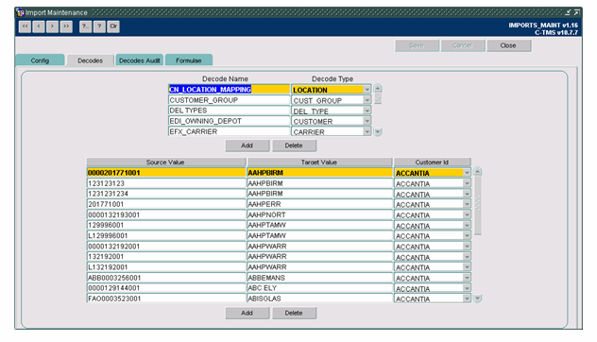Select the CN_LOCATION_MAPPING decode name field
This screenshot has width=597, height=342.
point(229,90)
